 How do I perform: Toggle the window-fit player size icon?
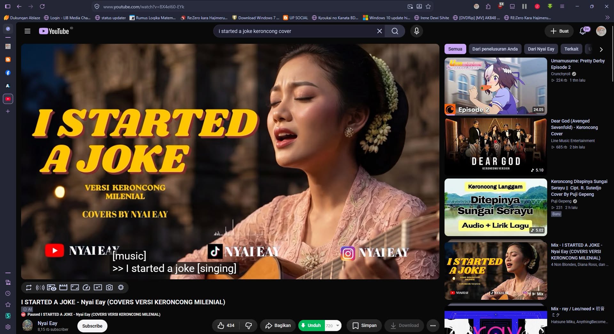[75, 288]
